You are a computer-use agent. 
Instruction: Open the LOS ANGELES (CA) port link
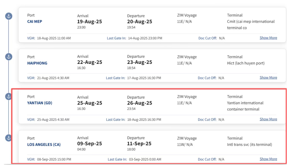(x=44, y=144)
